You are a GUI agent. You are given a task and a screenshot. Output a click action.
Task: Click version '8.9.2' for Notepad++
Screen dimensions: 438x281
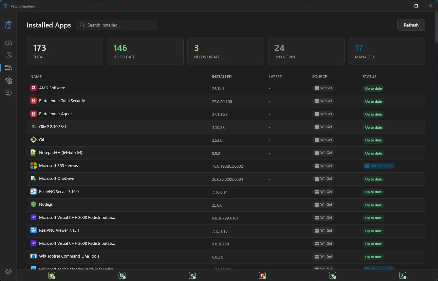point(216,154)
